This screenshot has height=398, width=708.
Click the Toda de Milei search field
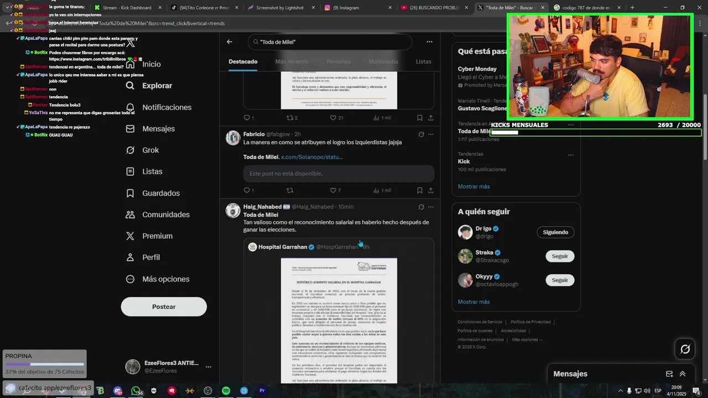[x=330, y=42]
